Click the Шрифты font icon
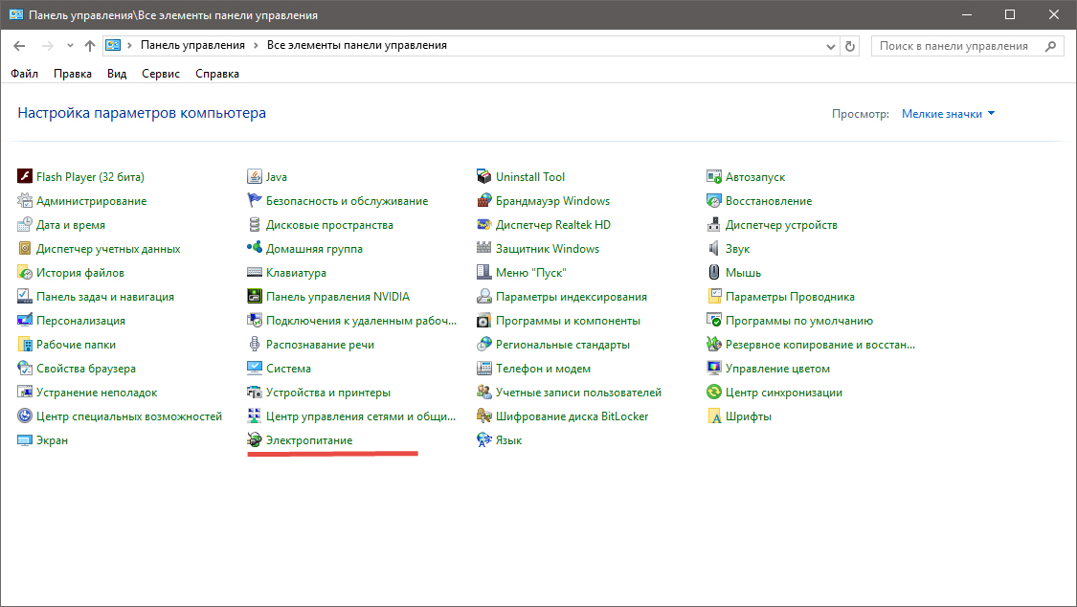Image resolution: width=1077 pixels, height=607 pixels. 713,416
